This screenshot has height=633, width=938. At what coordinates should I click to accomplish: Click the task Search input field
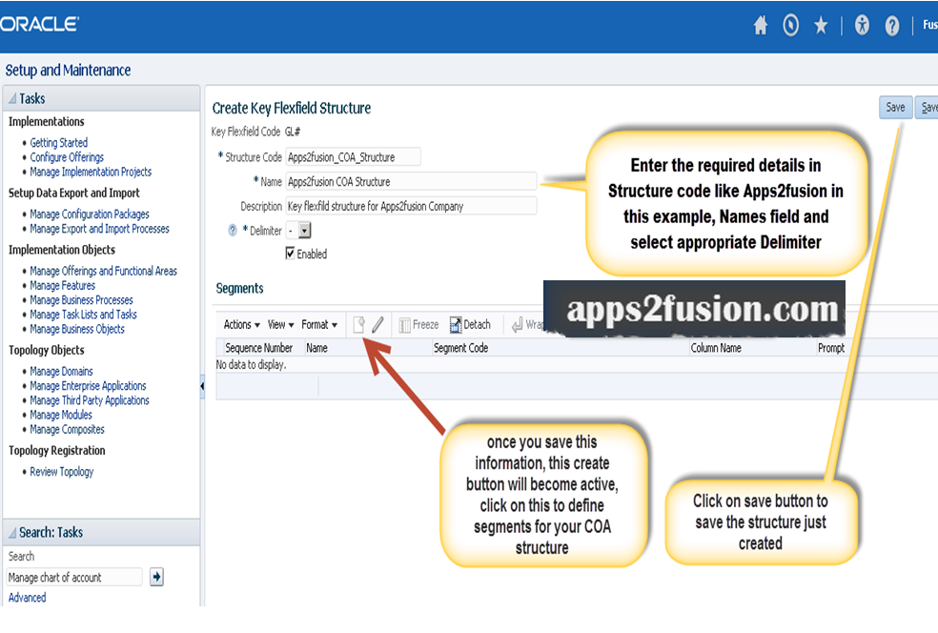tap(74, 577)
